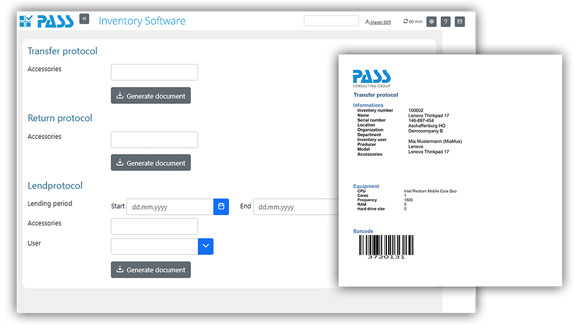Expand the User dropdown arrow
This screenshot has height=325, width=575.
[205, 247]
